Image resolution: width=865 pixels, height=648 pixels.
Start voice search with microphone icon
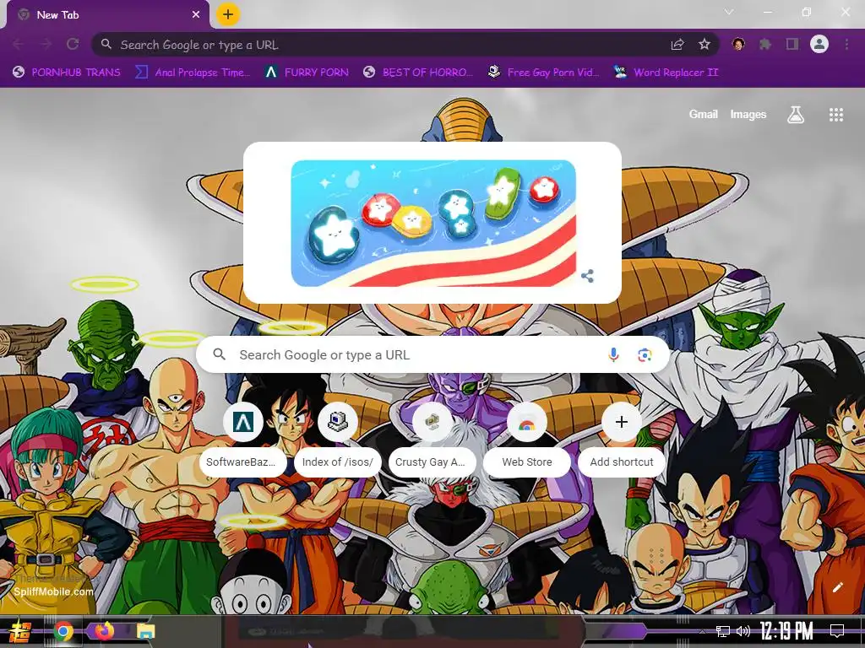(x=613, y=355)
